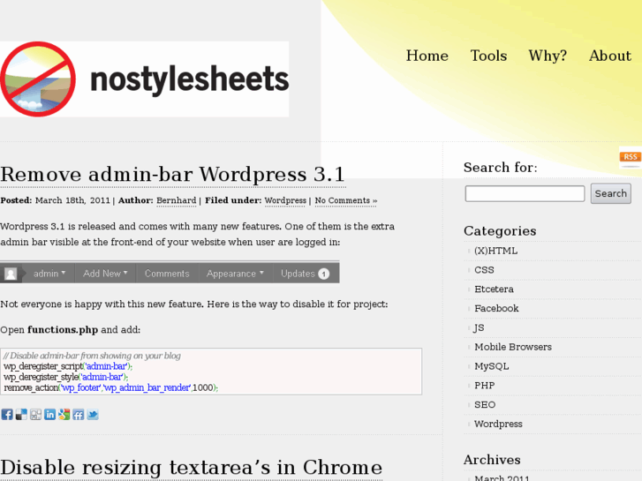Screen dimensions: 642x481
Task: Open the Home menu item
Action: [x=427, y=56]
